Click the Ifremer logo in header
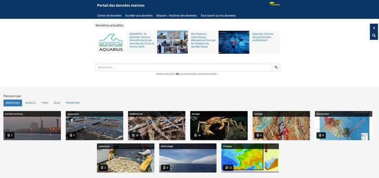Viewport: 379px width, 178px height. coord(275,4)
